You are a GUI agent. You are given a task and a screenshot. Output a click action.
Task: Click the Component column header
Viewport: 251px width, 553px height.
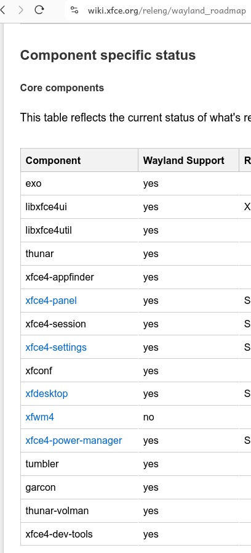coord(79,160)
